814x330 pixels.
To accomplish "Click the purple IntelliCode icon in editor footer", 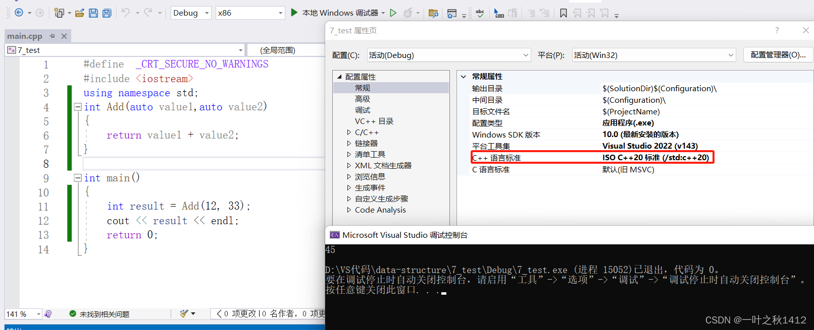I will click(x=48, y=314).
